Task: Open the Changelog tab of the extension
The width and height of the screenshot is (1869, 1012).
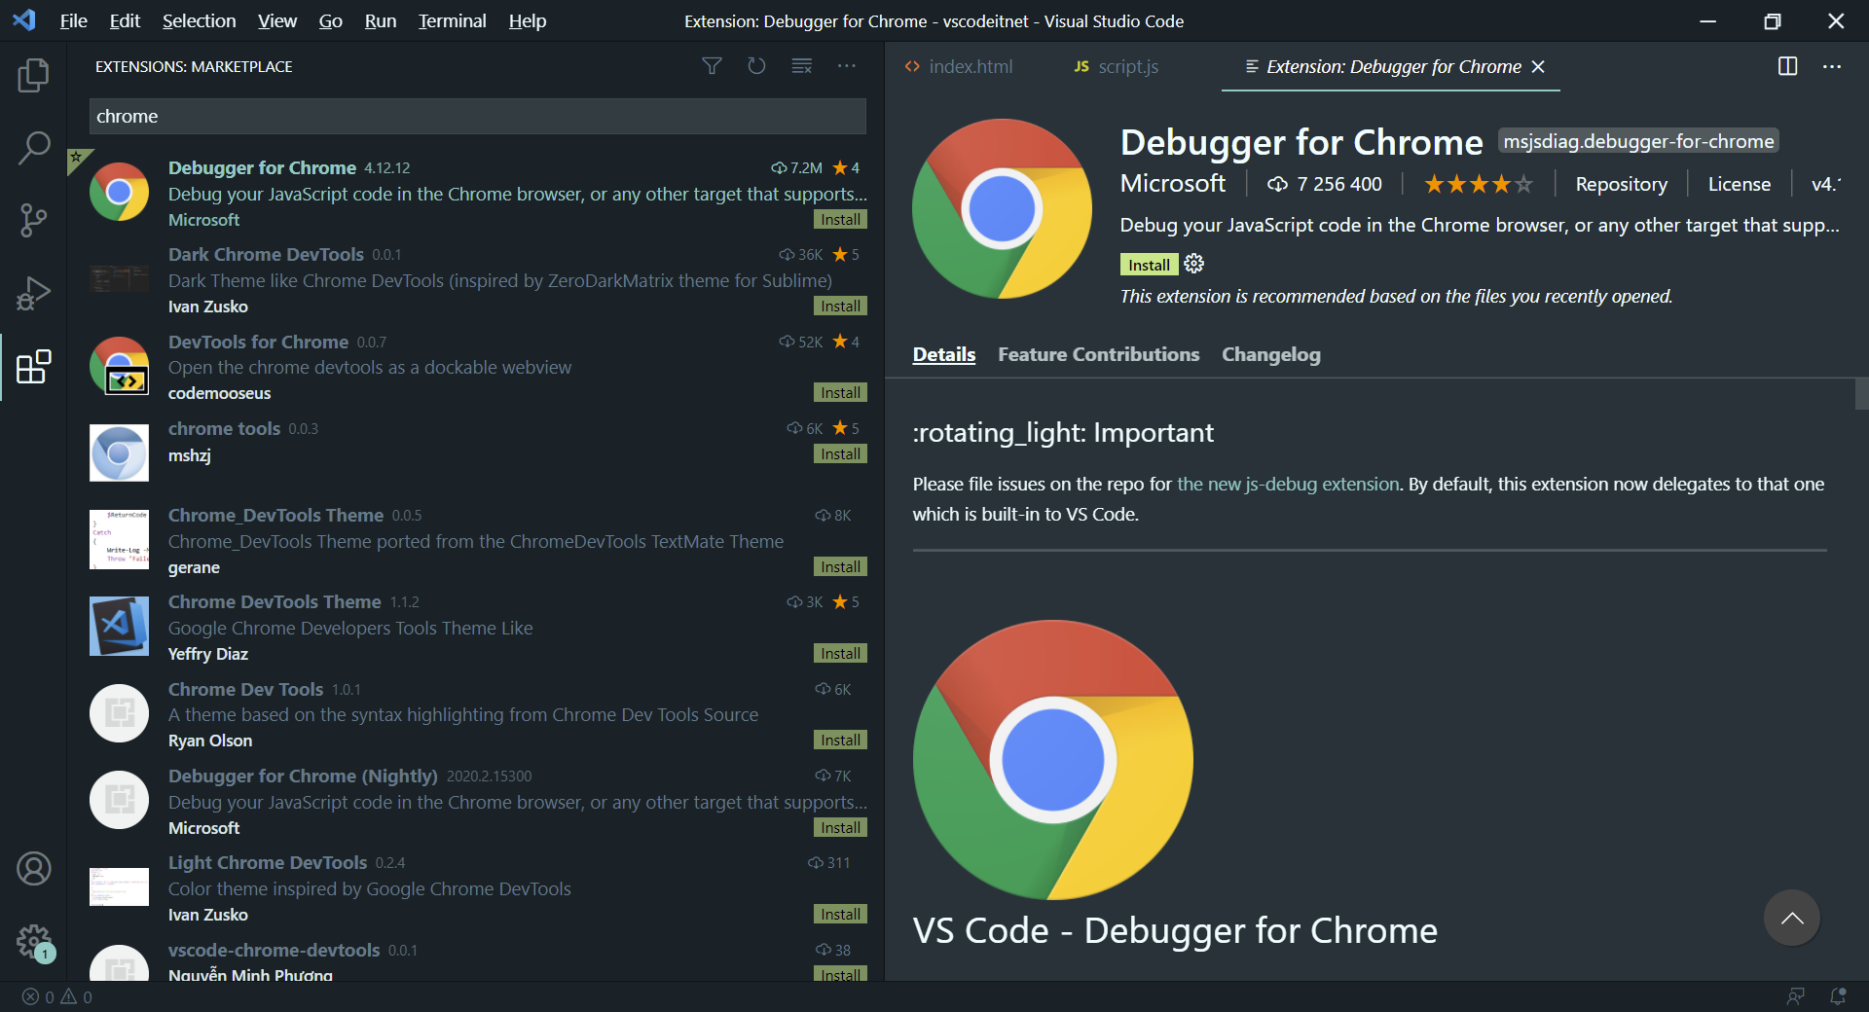Action: click(1270, 354)
